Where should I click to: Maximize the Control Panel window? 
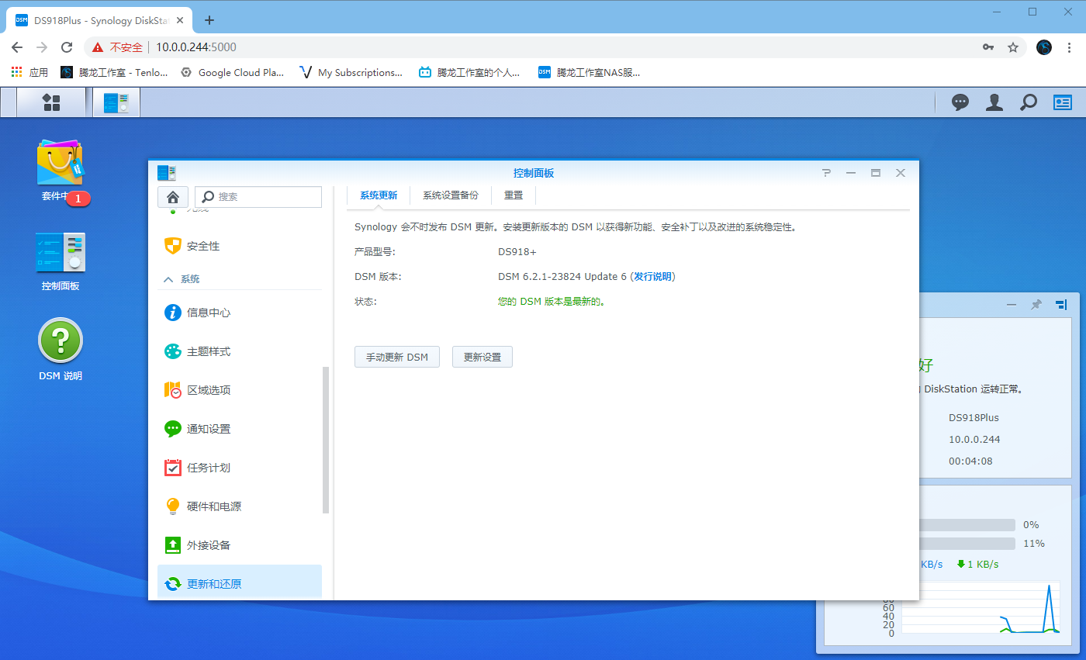click(x=876, y=173)
